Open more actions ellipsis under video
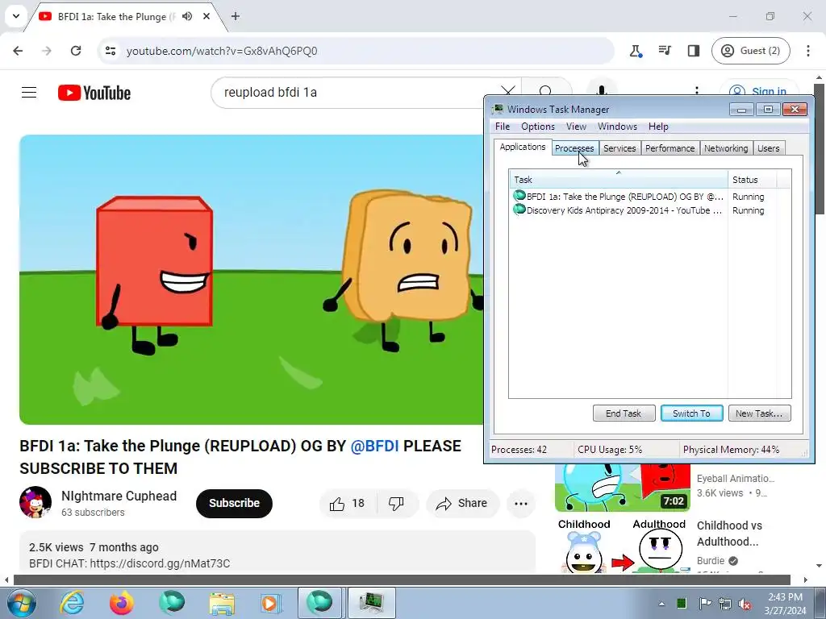Image resolution: width=826 pixels, height=619 pixels. [x=521, y=504]
